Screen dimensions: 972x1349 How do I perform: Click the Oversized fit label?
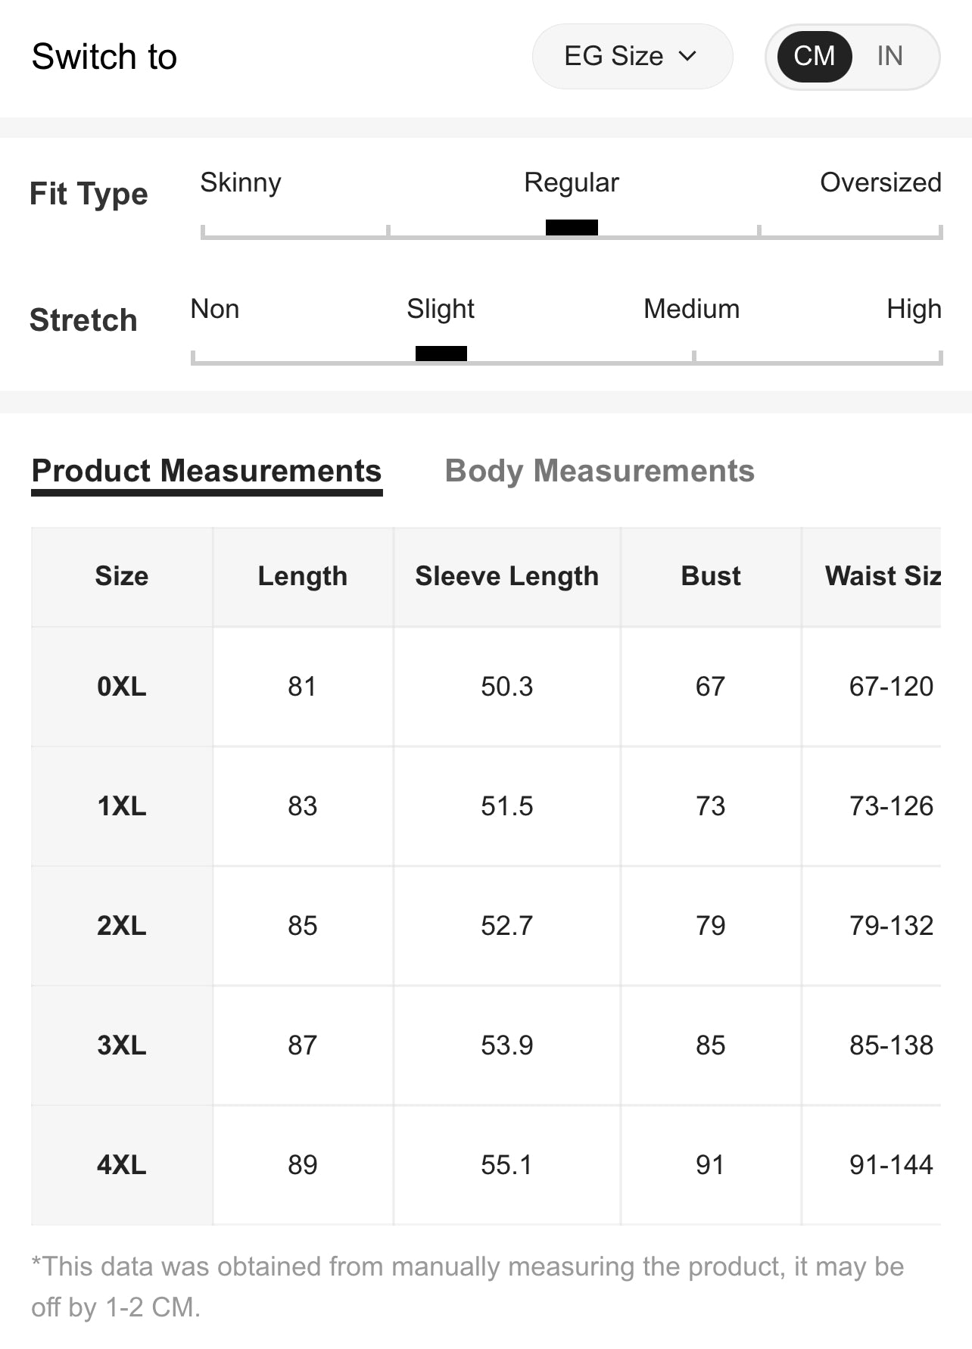pos(880,182)
